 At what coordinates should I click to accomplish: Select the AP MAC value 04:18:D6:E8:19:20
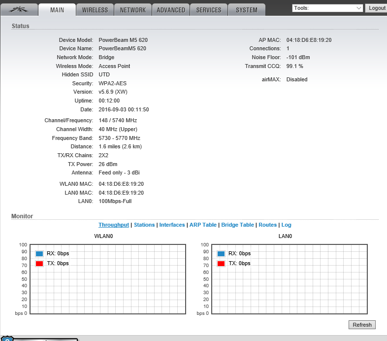309,40
